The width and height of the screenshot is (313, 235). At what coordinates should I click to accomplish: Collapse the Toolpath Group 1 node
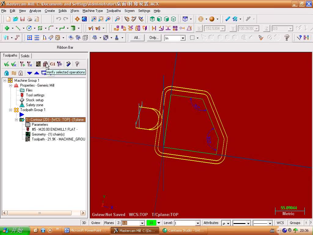pos(11,110)
